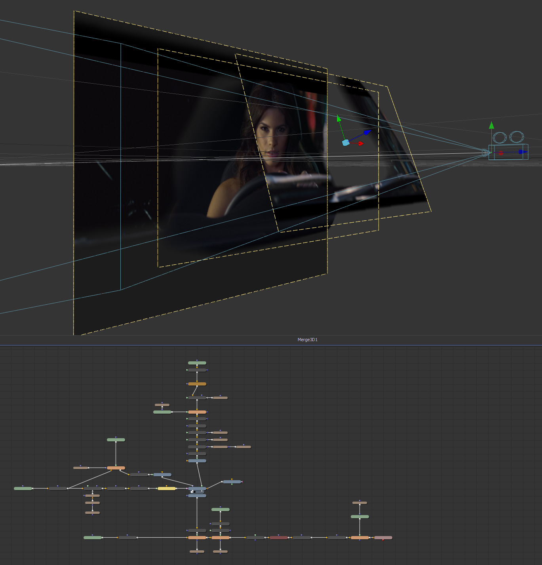Select the golden-brown node near the top of the flow
This screenshot has height=565, width=542.
[x=197, y=384]
